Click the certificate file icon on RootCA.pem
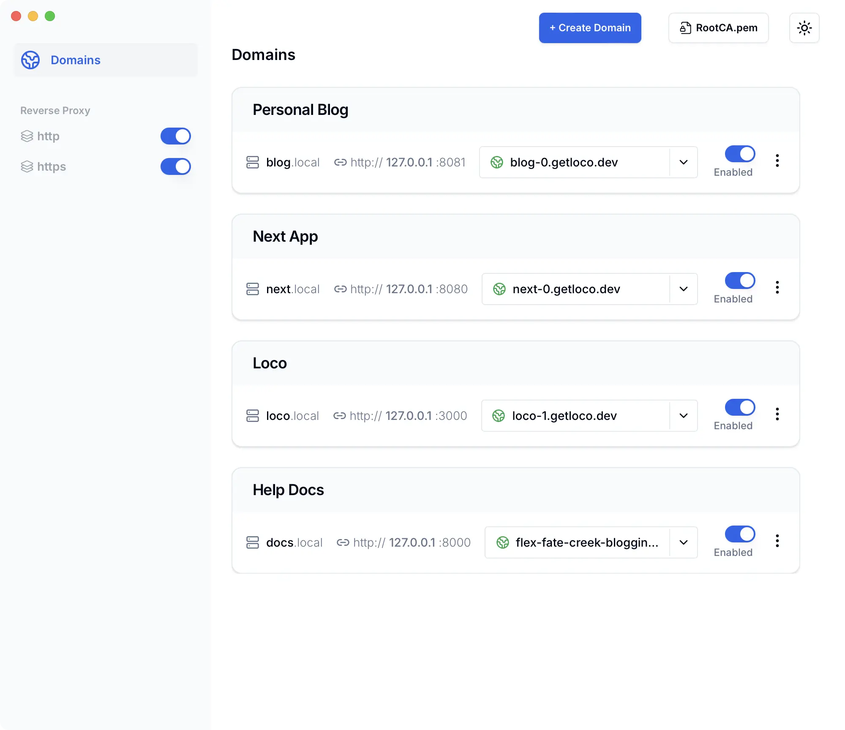This screenshot has height=730, width=845. pyautogui.click(x=686, y=27)
